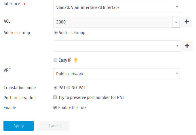The height and width of the screenshot is (135, 196).
Task: Choose NO-PAT translation mode
Action: click(68, 88)
